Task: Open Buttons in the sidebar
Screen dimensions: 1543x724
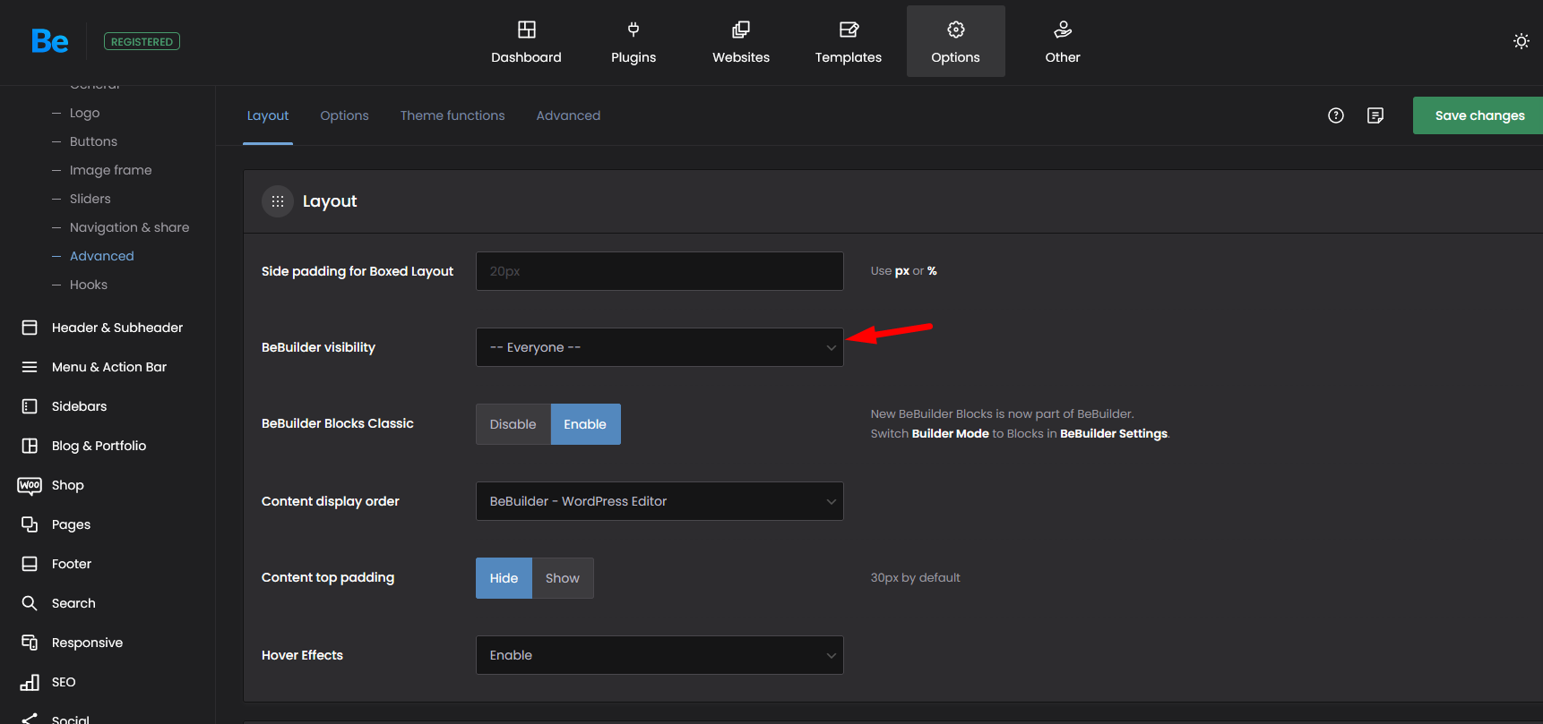Action: [x=93, y=141]
